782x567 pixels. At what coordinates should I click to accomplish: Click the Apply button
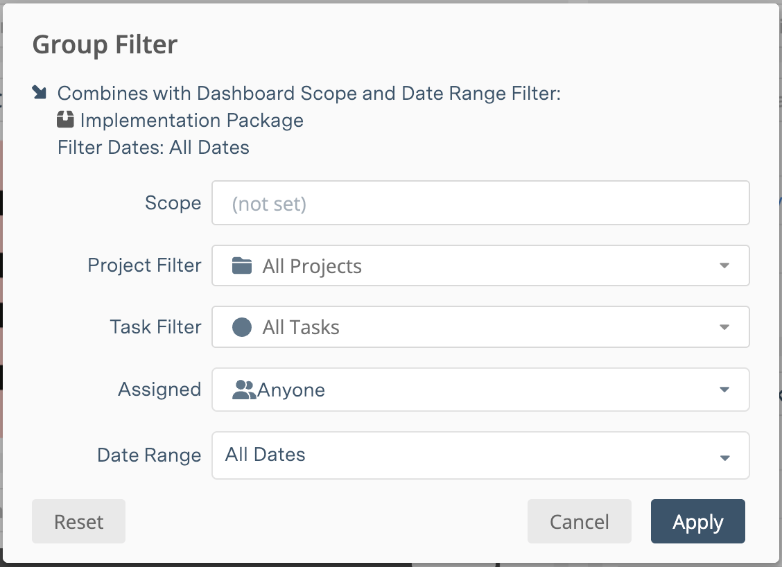pos(697,521)
